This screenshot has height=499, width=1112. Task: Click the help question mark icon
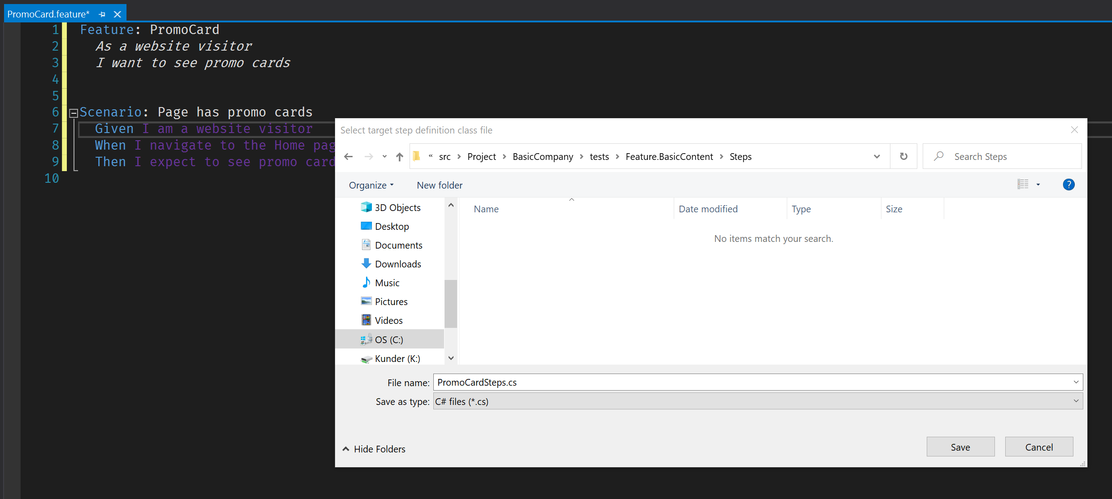coord(1068,185)
